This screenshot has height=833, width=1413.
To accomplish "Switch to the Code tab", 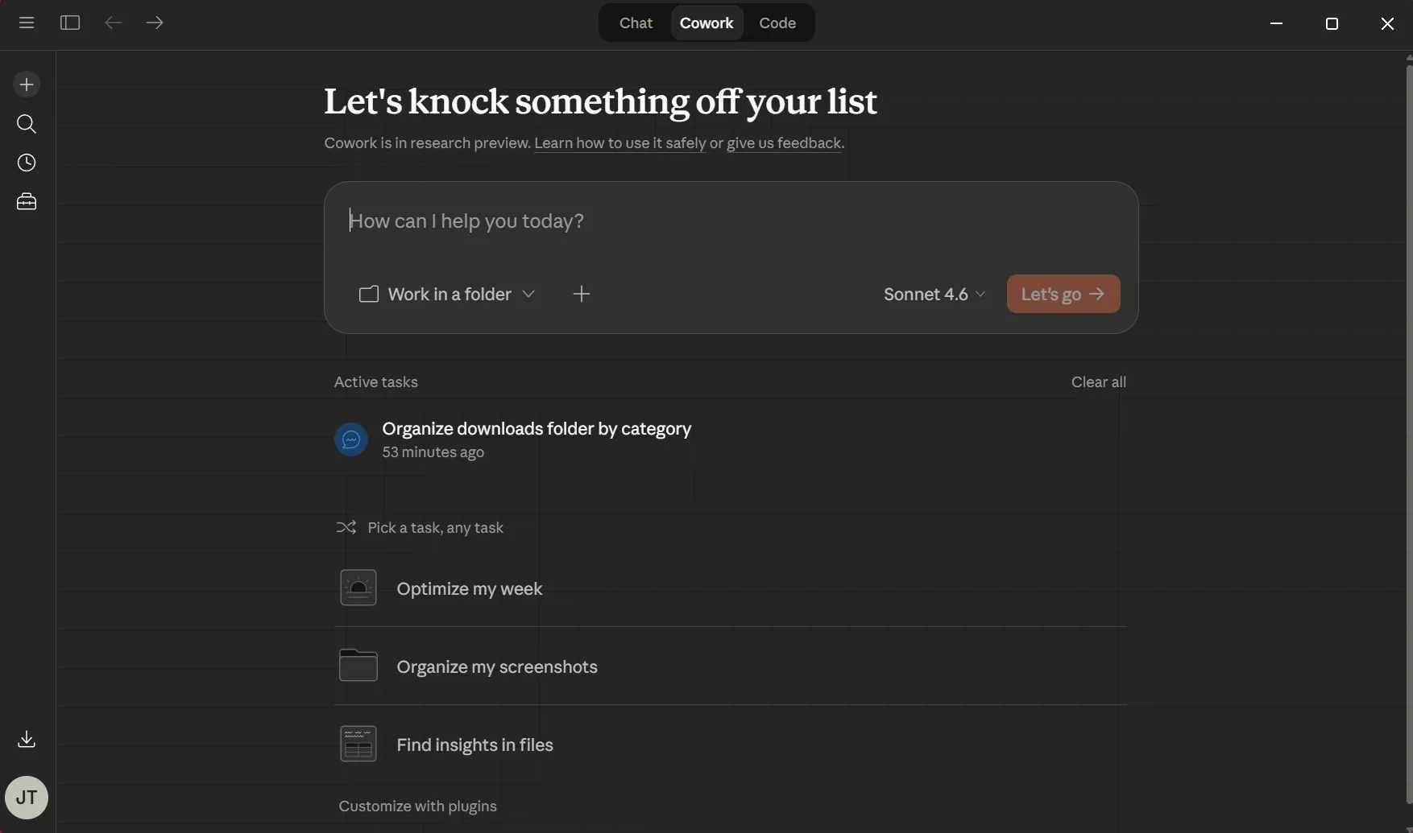I will click(x=777, y=23).
